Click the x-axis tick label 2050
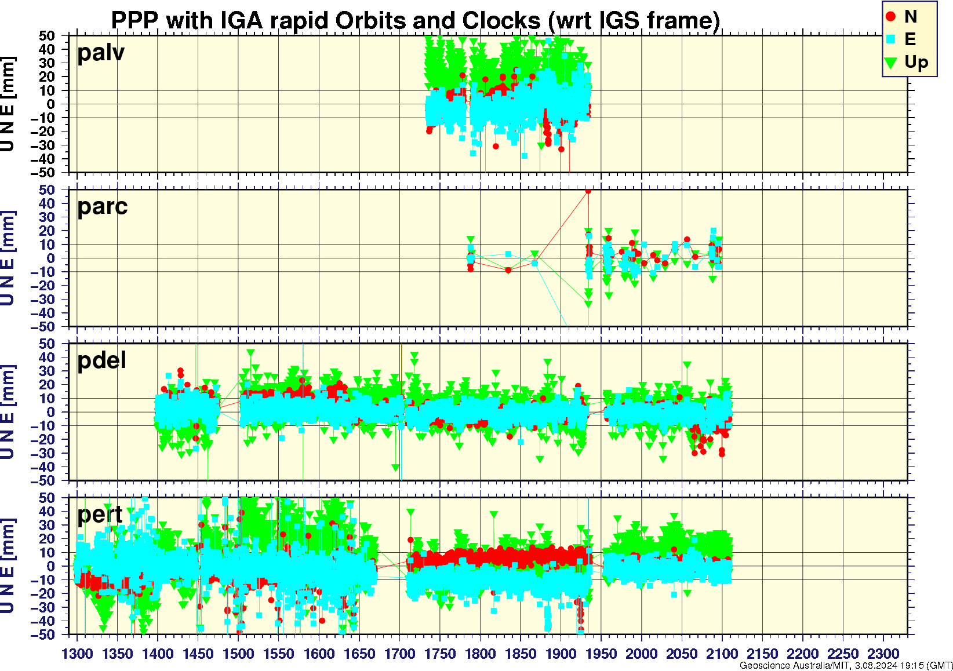 pyautogui.click(x=682, y=654)
